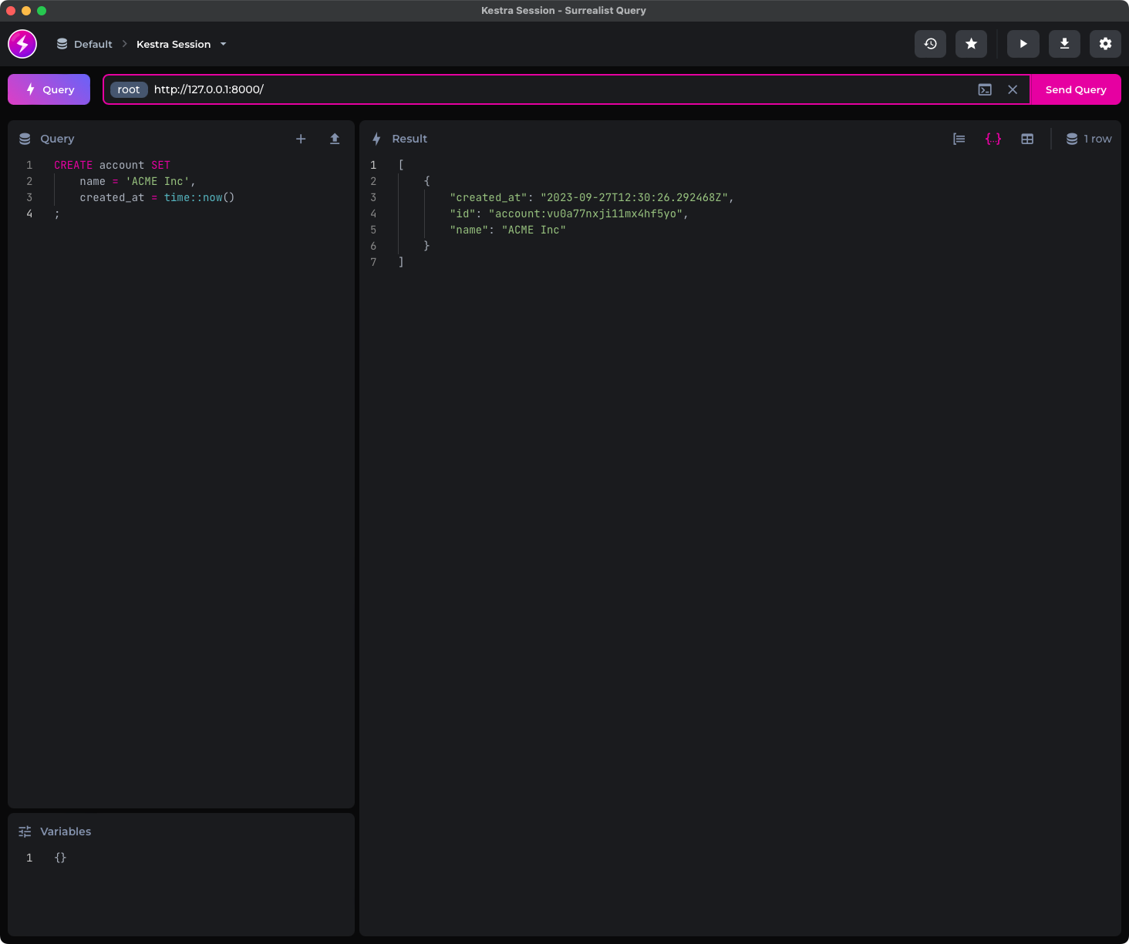
Task: Toggle JSON result view mode
Action: pos(993,139)
